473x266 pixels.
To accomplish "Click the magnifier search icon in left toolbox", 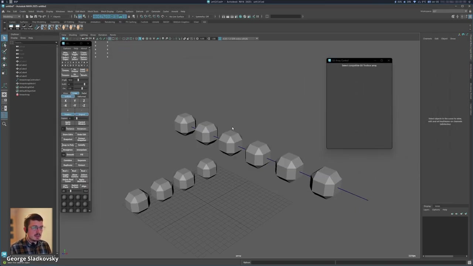I will pyautogui.click(x=4, y=124).
